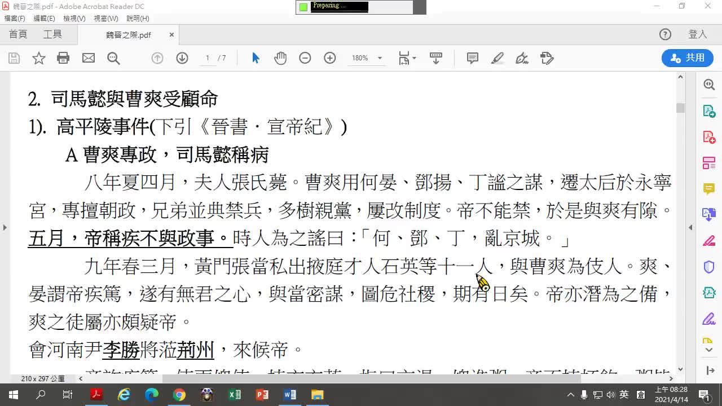Click the Print file icon
Viewport: 722px width, 406px height.
tap(63, 58)
